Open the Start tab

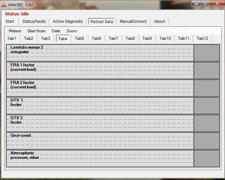(10, 22)
